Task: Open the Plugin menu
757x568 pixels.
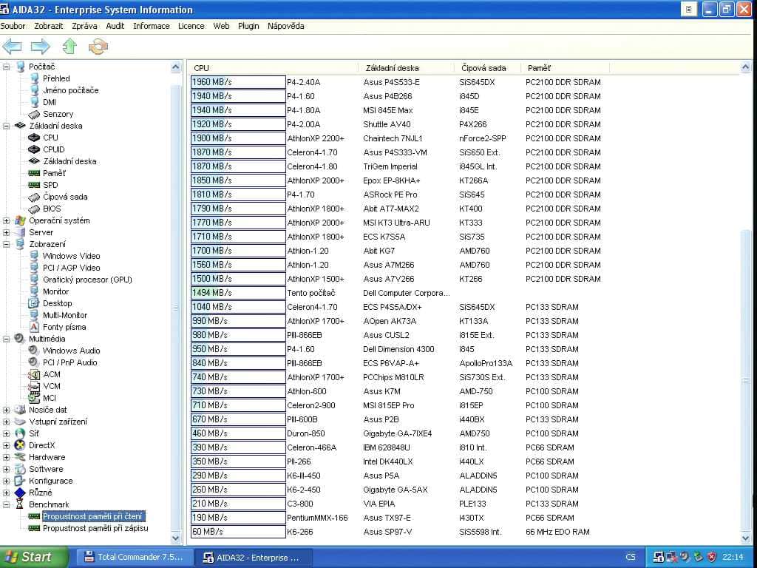Action: click(x=248, y=26)
